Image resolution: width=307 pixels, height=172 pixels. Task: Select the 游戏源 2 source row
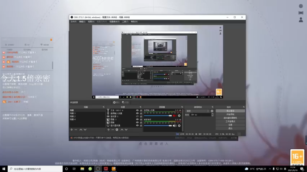coord(124,117)
